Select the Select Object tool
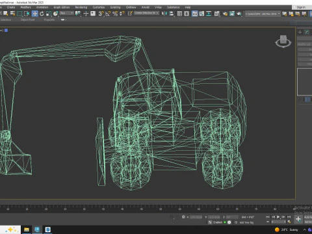The height and width of the screenshot is (234, 312). (x=5, y=14)
